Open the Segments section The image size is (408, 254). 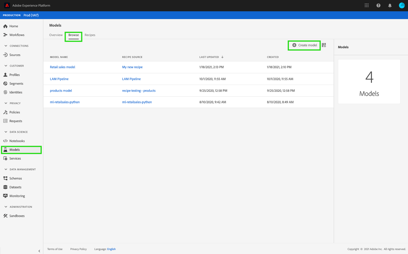(16, 83)
